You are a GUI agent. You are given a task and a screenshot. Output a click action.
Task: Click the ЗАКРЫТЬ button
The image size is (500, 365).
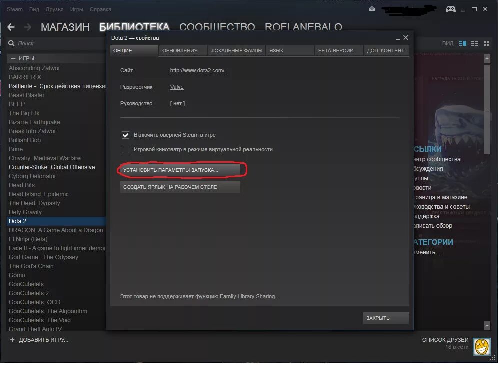pyautogui.click(x=386, y=319)
